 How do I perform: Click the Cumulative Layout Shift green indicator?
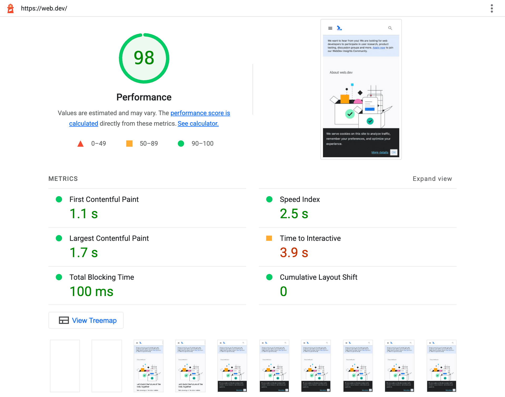click(x=269, y=277)
